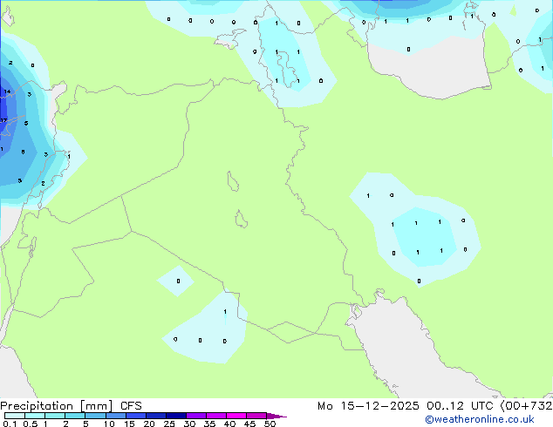Click the '00..12 UTC' time range text

coord(460,406)
